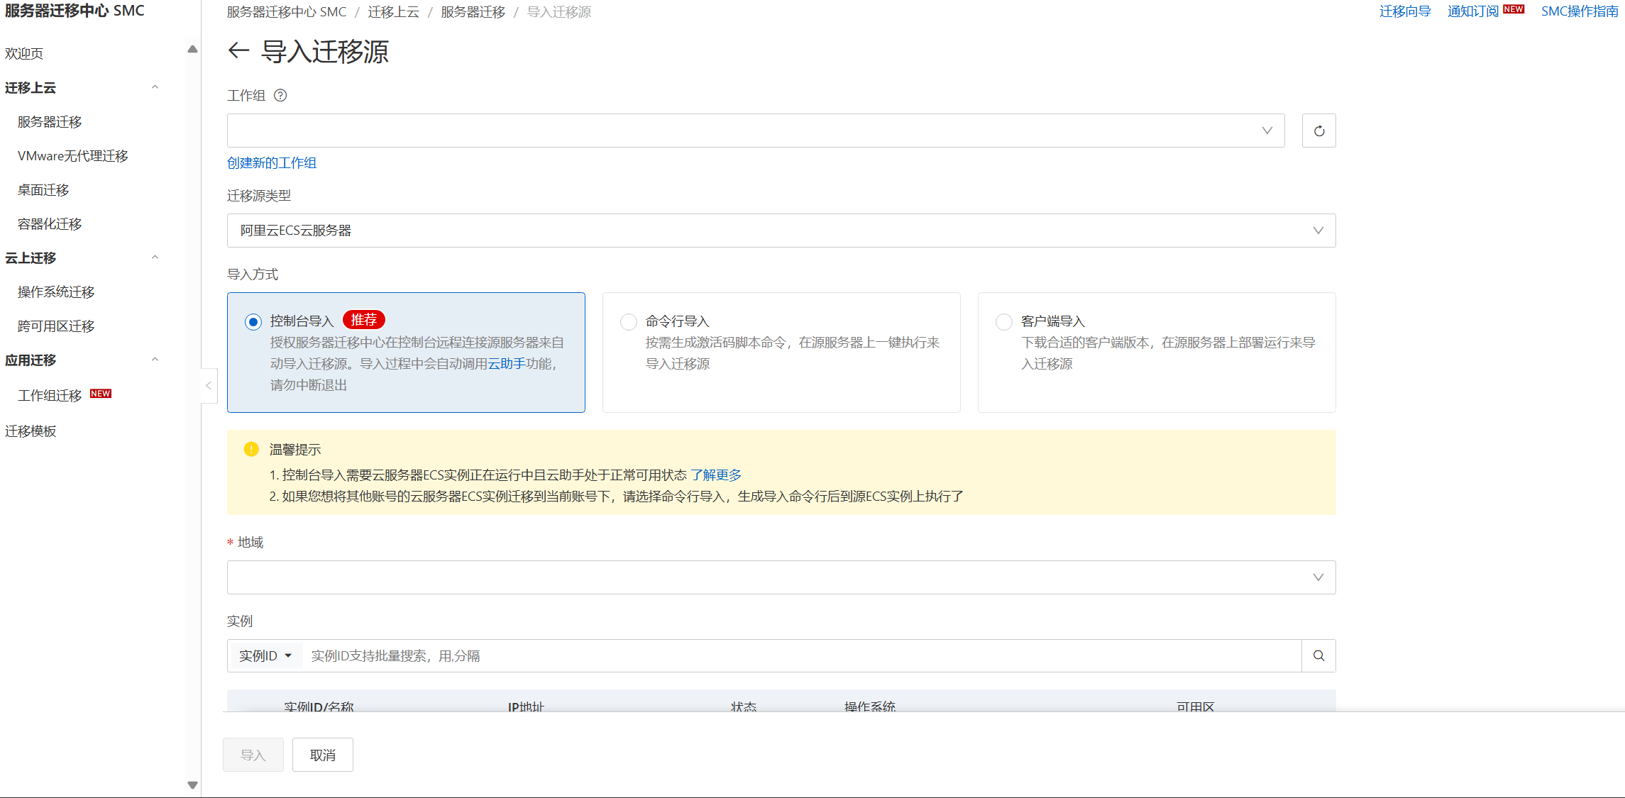Refresh the 工作组 list

(1318, 131)
